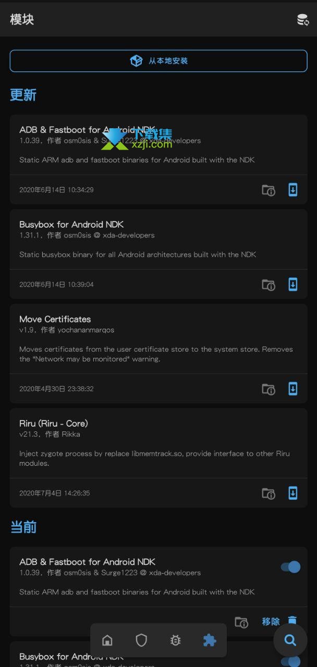
Task: Go to the Home tab in navigation
Action: (107, 640)
